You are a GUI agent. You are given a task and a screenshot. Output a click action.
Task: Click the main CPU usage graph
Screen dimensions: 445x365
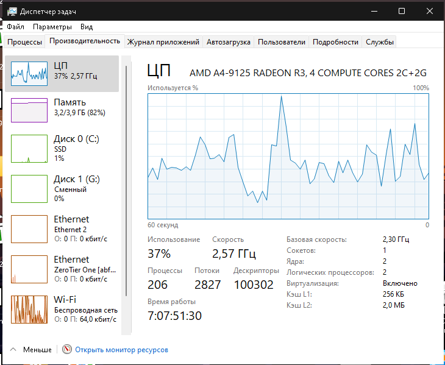[x=288, y=156]
